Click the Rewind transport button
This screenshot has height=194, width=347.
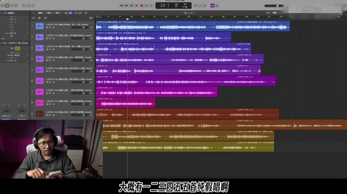click(121, 6)
